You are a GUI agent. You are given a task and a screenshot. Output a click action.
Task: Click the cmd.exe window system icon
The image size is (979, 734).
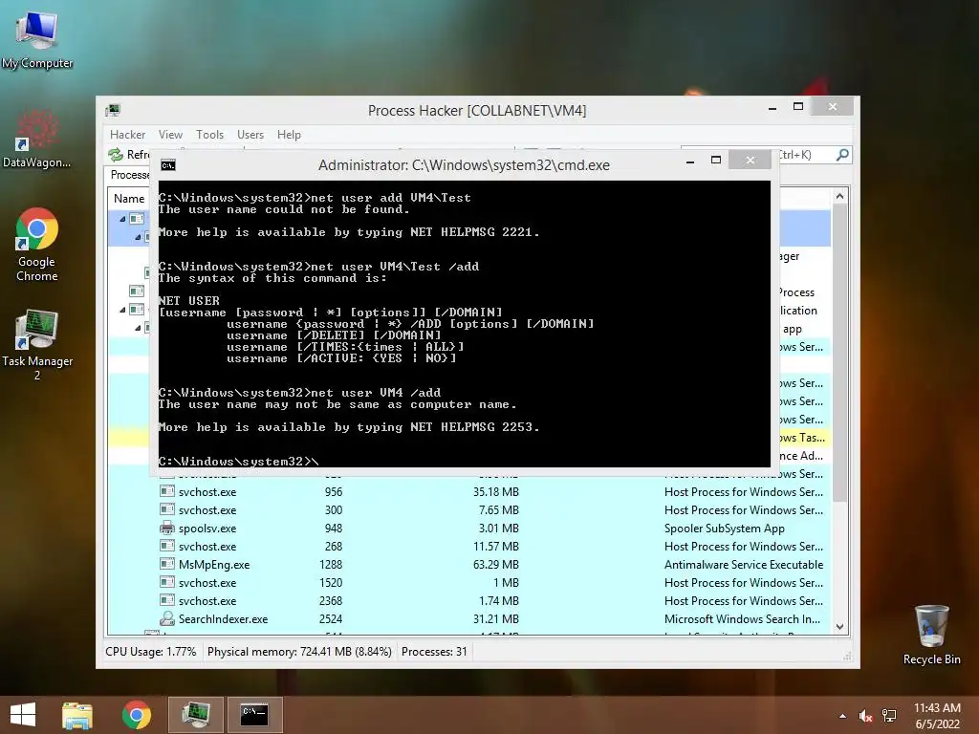[x=168, y=164]
